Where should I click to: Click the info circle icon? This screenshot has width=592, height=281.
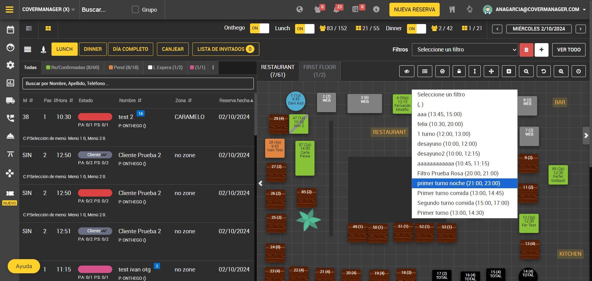coord(376,9)
